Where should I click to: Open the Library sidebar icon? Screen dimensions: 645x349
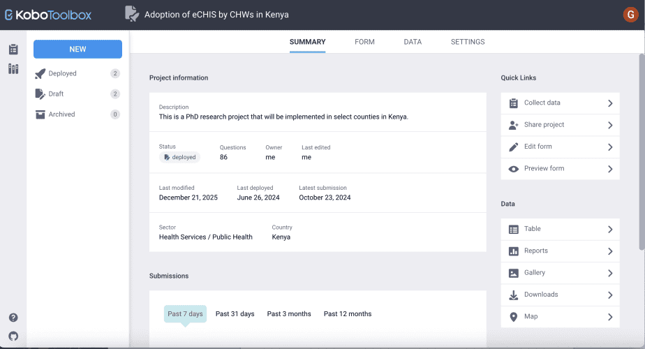point(13,68)
